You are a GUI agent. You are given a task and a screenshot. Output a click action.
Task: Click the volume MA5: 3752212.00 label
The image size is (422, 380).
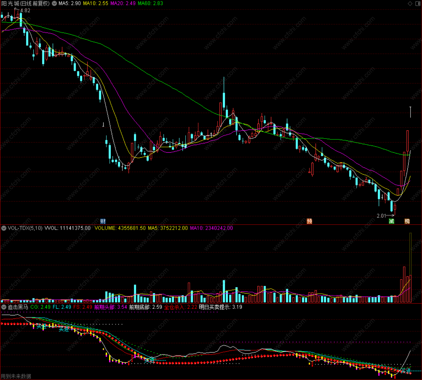click(168, 228)
